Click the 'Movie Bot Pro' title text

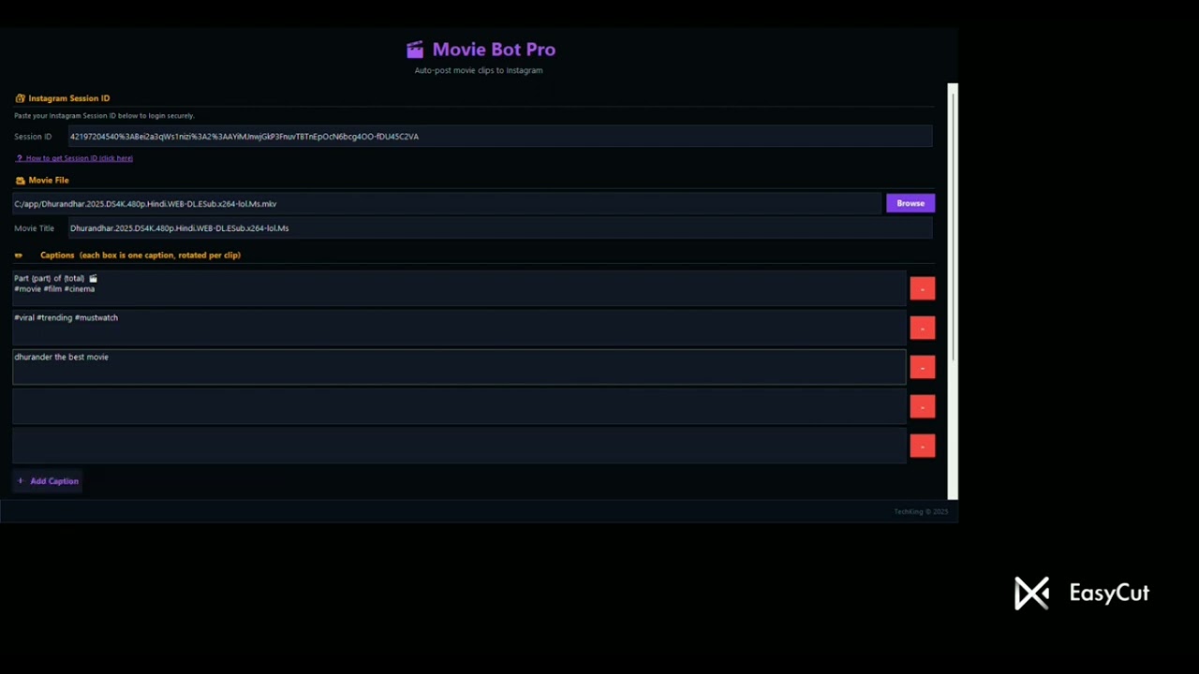coord(494,50)
